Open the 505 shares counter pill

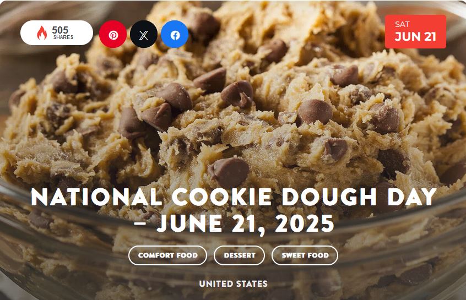pyautogui.click(x=57, y=32)
